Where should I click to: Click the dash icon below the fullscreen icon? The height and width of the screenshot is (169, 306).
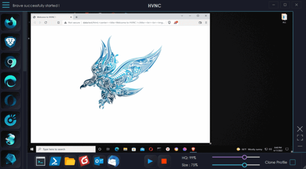pos(300,146)
